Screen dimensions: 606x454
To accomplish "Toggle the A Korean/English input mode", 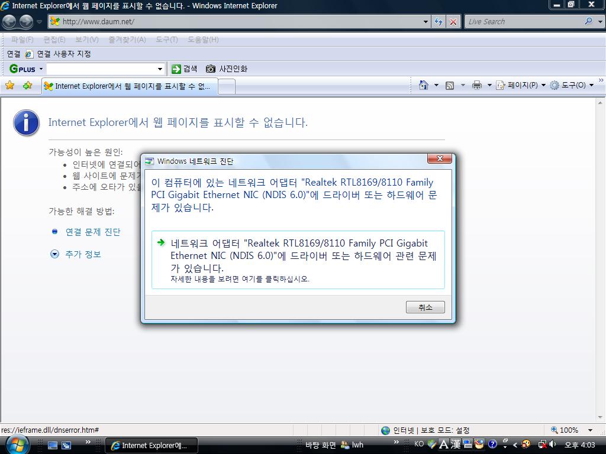I will tap(444, 445).
